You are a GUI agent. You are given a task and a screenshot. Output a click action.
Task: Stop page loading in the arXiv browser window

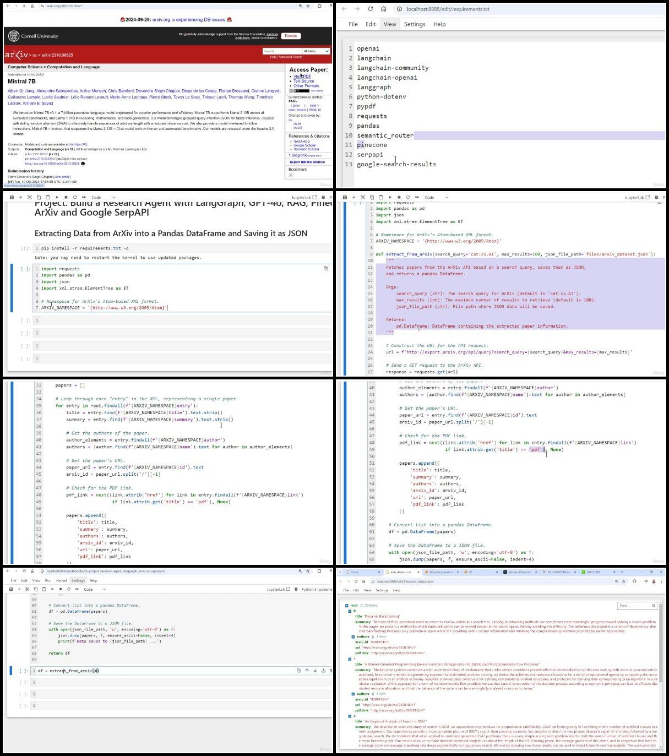pyautogui.click(x=24, y=6)
